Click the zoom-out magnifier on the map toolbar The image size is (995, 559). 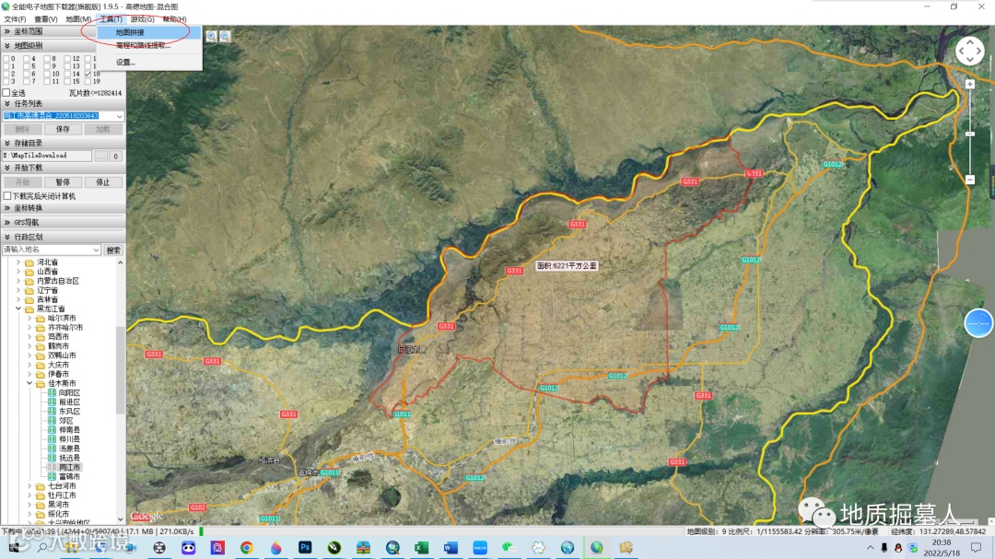pos(225,36)
